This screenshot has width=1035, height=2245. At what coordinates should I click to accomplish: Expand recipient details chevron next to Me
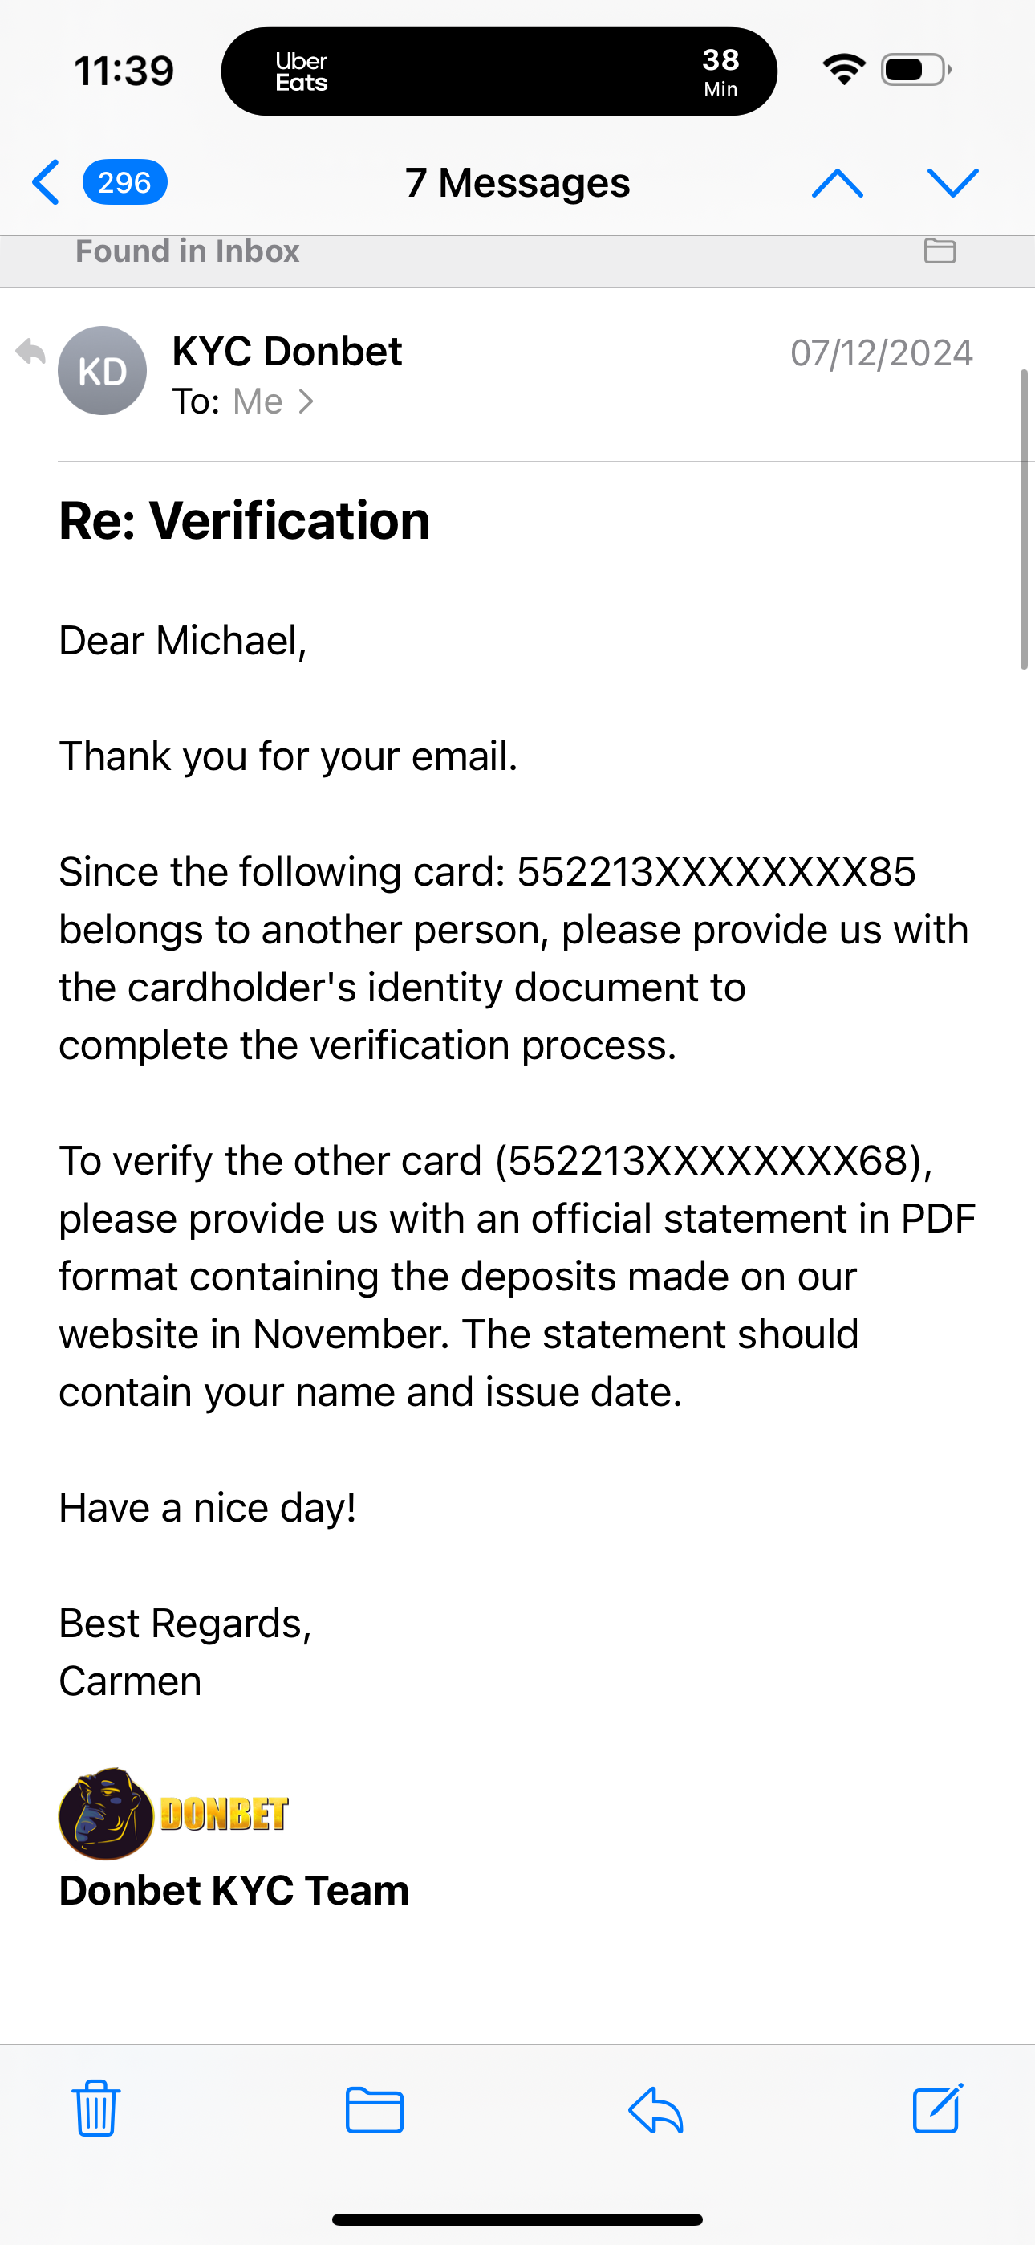[x=306, y=401]
